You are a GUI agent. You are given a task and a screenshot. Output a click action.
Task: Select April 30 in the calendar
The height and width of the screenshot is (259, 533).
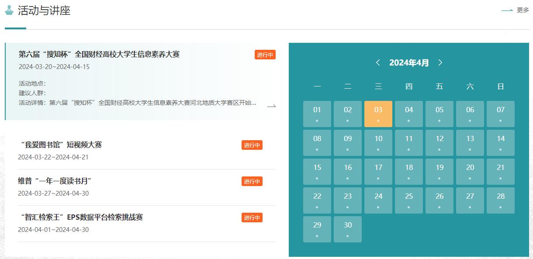click(348, 229)
